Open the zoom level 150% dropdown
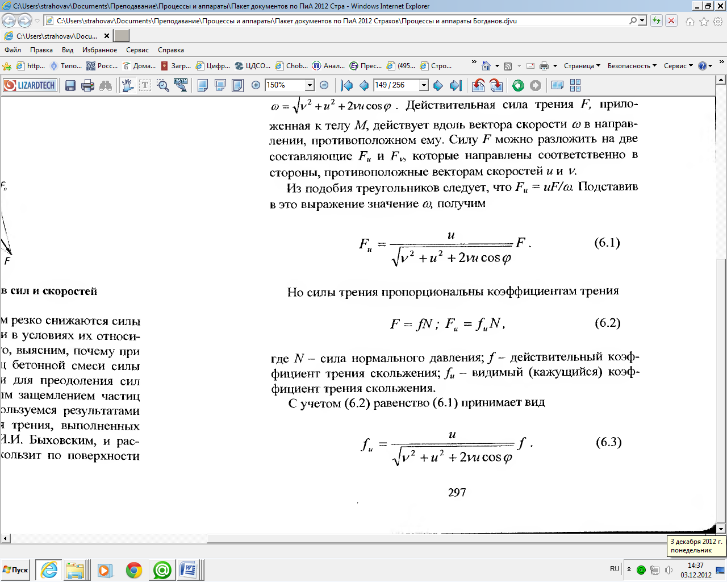 [x=310, y=85]
